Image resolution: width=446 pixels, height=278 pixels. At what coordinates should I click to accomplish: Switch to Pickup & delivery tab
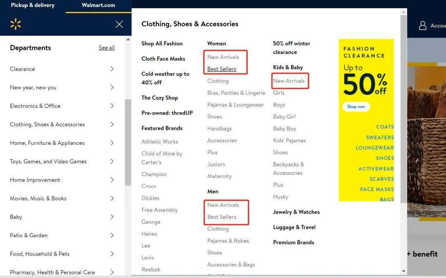click(33, 5)
